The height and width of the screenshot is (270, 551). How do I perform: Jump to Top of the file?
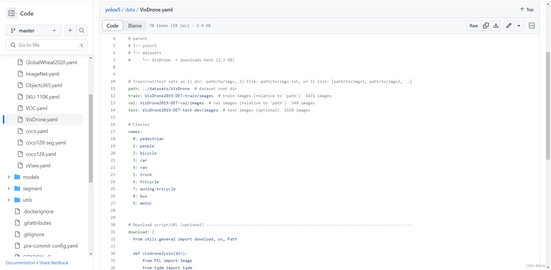click(x=527, y=9)
